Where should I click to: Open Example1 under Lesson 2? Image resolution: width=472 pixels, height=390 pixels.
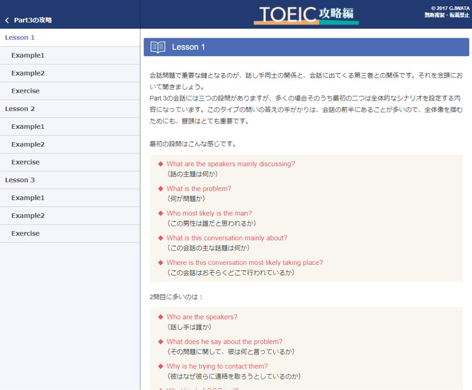(x=28, y=126)
